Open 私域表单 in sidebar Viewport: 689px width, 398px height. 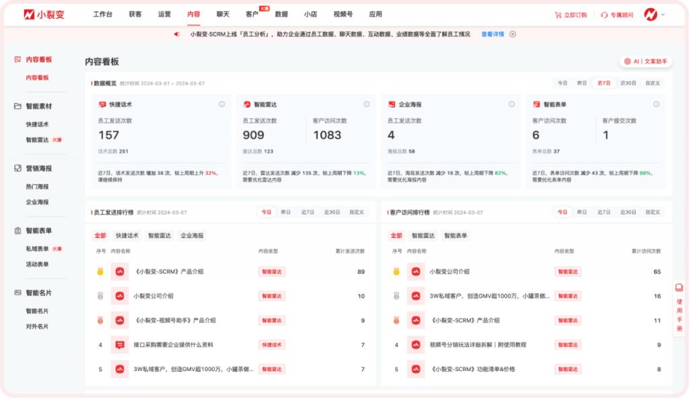tap(38, 249)
